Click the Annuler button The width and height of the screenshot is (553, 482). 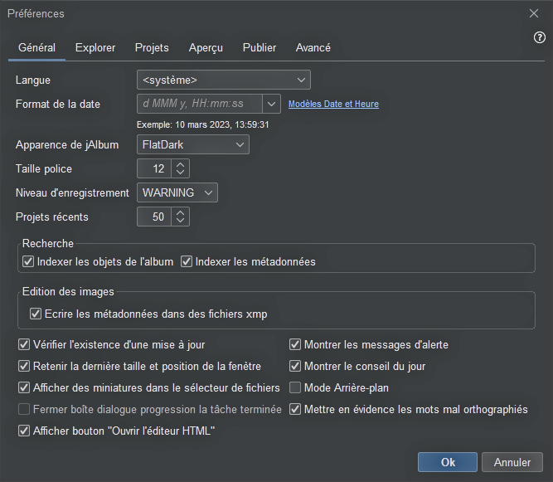pos(512,462)
